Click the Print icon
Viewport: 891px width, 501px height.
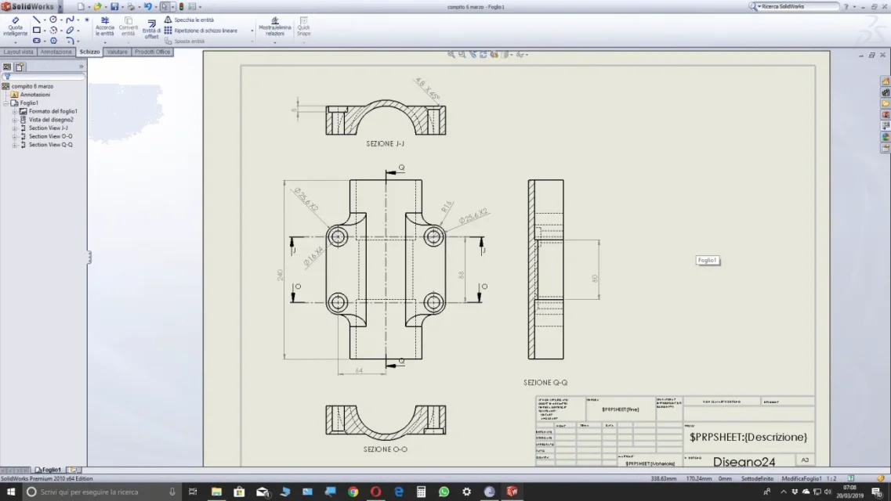point(131,7)
